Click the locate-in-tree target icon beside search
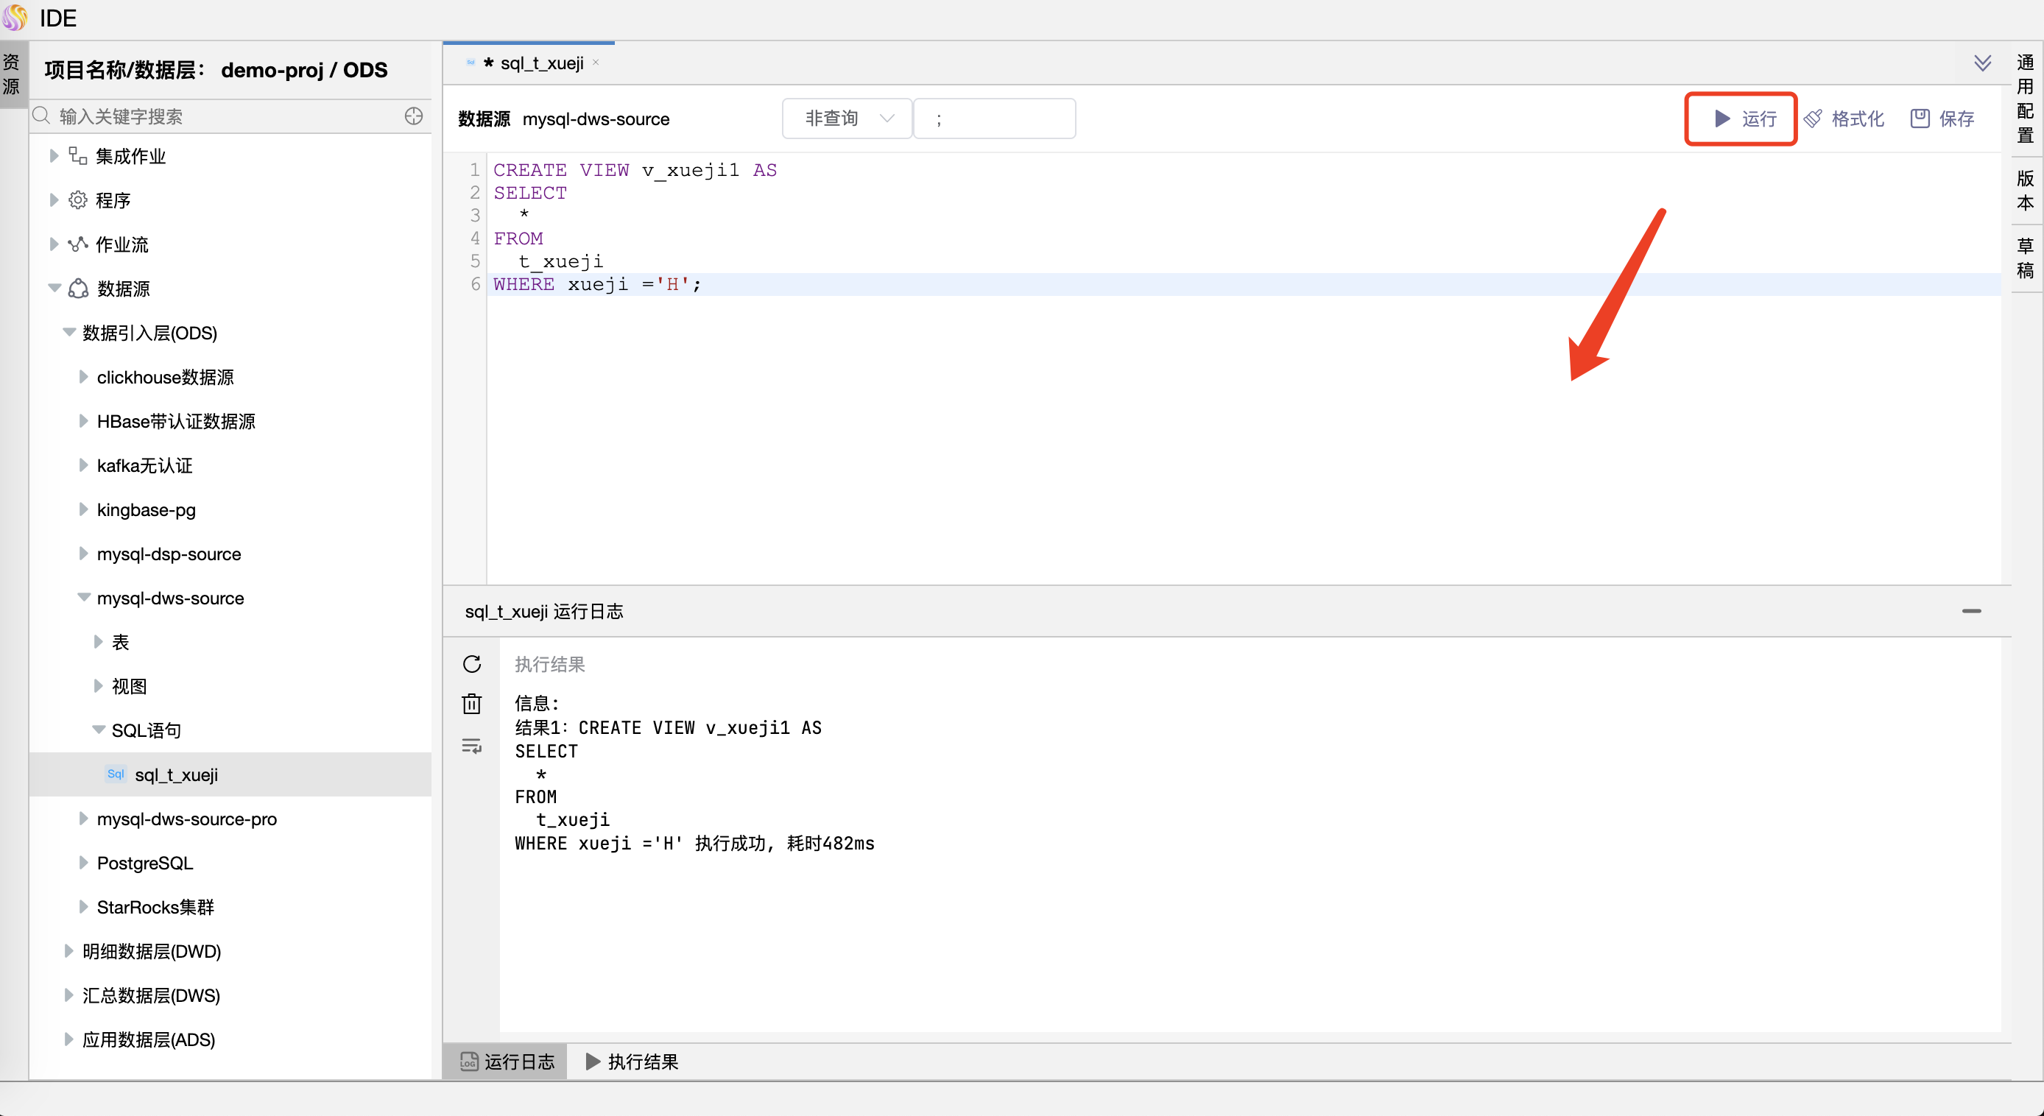 click(413, 115)
